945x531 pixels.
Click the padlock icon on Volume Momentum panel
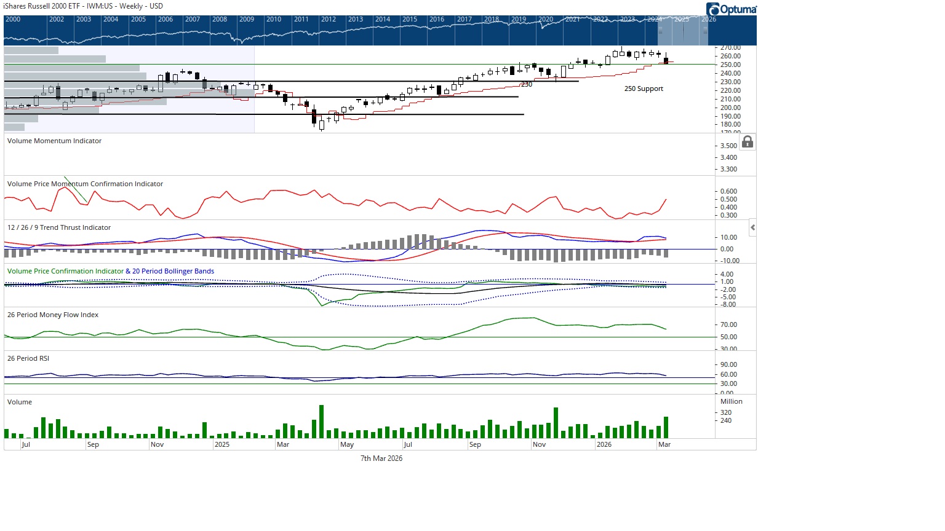pos(747,142)
